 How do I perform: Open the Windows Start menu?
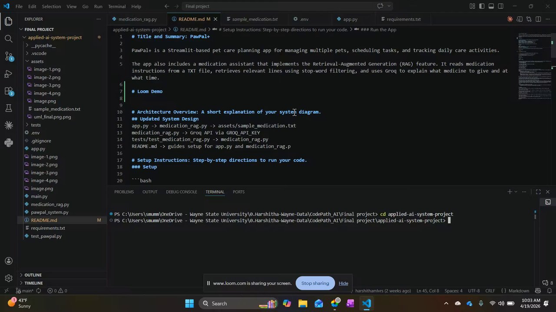click(189, 303)
